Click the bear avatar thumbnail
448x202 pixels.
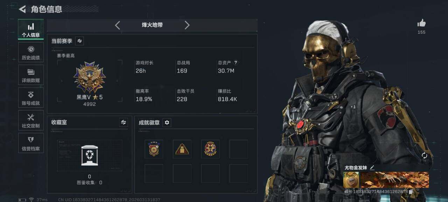pos(351,180)
